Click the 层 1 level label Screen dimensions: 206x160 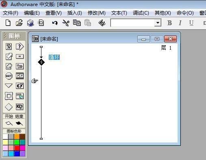click(x=166, y=48)
